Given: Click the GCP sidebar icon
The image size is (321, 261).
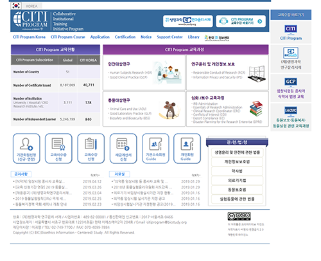Looking at the screenshot, I should tap(291, 82).
